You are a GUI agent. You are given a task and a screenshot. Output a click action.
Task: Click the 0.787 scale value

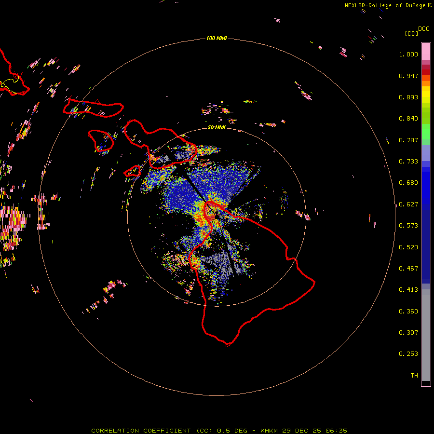pyautogui.click(x=408, y=140)
